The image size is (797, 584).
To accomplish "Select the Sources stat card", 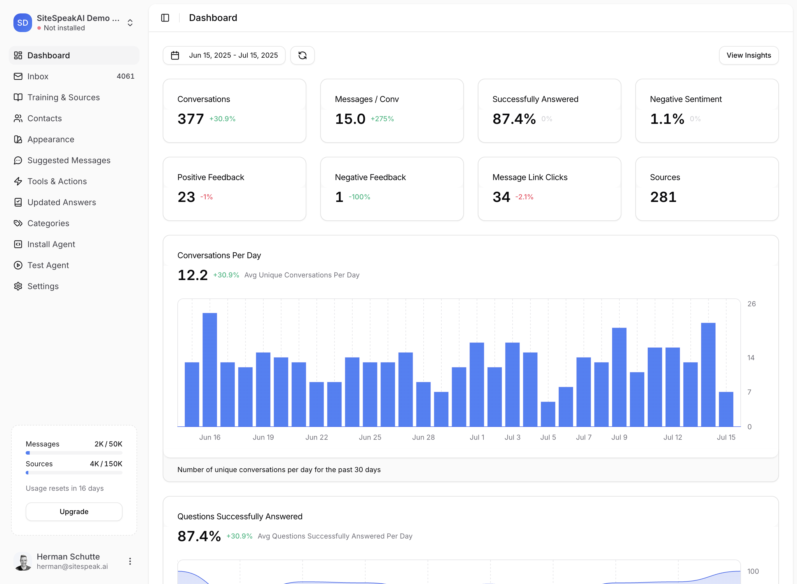I will coord(707,189).
